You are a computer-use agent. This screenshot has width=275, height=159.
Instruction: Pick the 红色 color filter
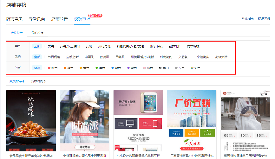click(x=53, y=68)
